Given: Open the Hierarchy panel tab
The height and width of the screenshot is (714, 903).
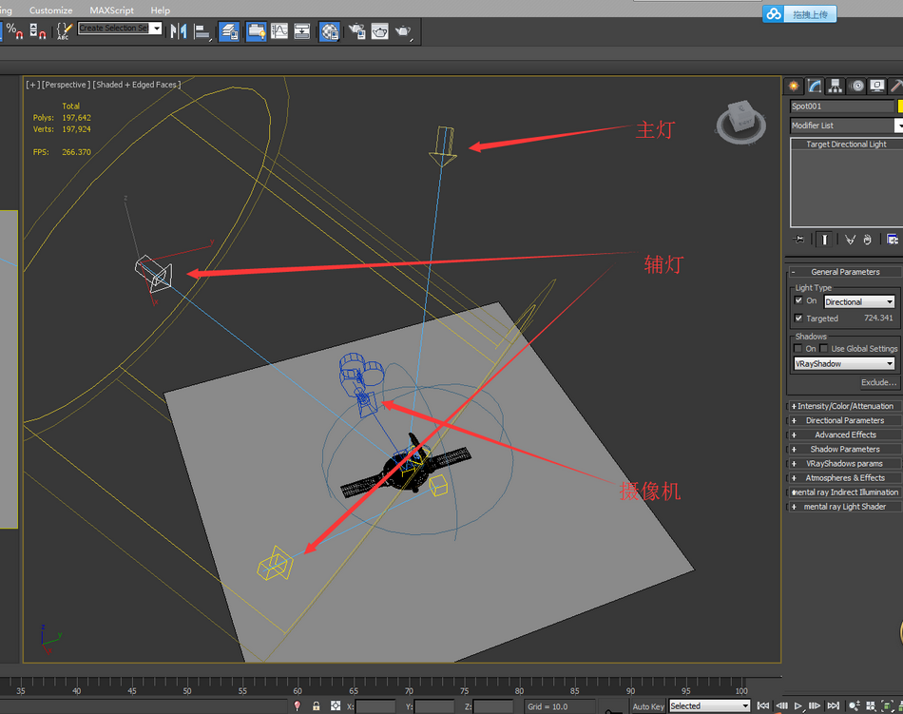Looking at the screenshot, I should tap(836, 86).
